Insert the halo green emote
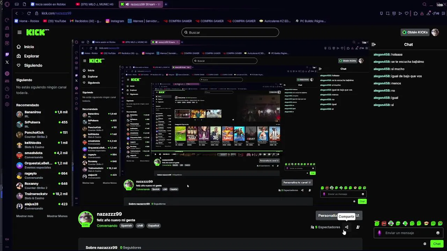Image resolution: width=447 pixels, height=251 pixels. click(377, 223)
